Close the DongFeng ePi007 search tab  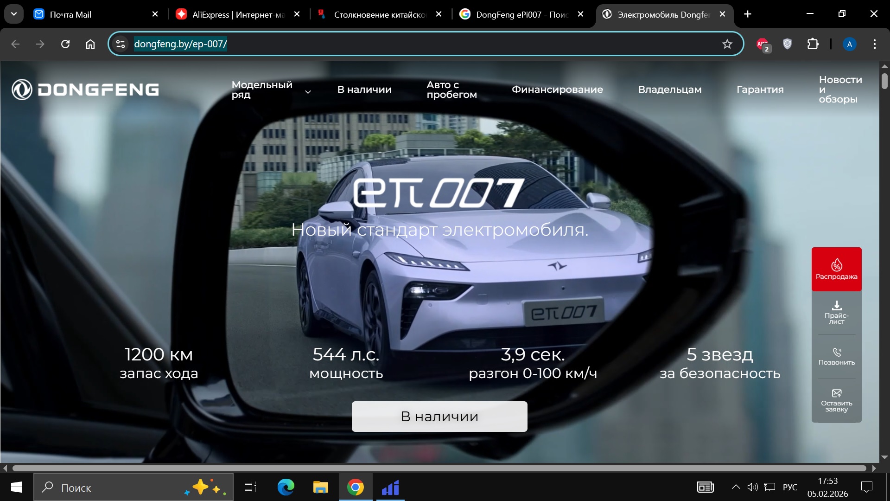580,14
